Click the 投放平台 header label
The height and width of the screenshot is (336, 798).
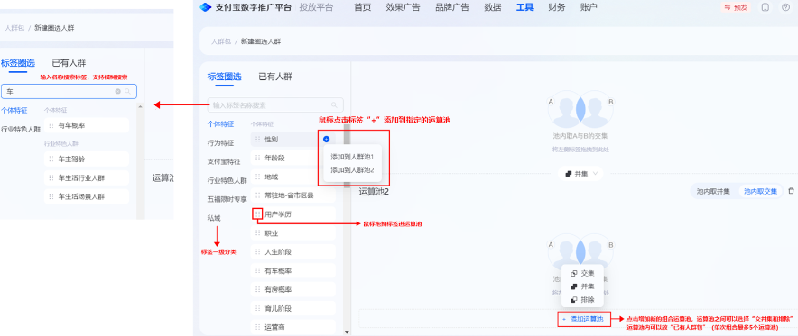(x=317, y=7)
